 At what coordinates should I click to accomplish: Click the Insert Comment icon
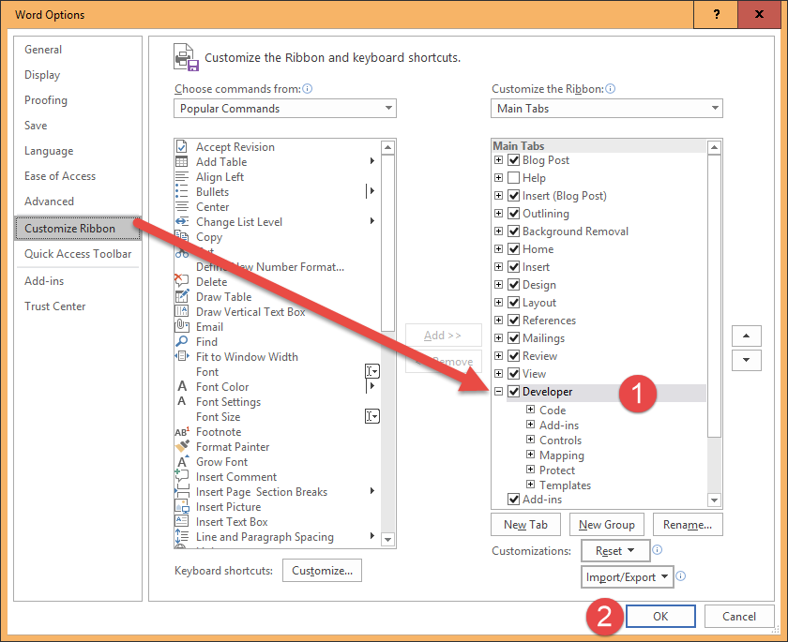(181, 475)
